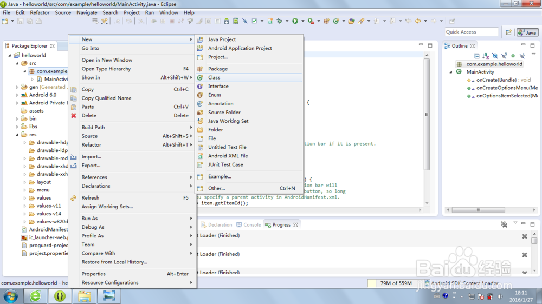Screen dimensions: 542x304
Task: Expand the layout folder node
Action: [x=25, y=182]
